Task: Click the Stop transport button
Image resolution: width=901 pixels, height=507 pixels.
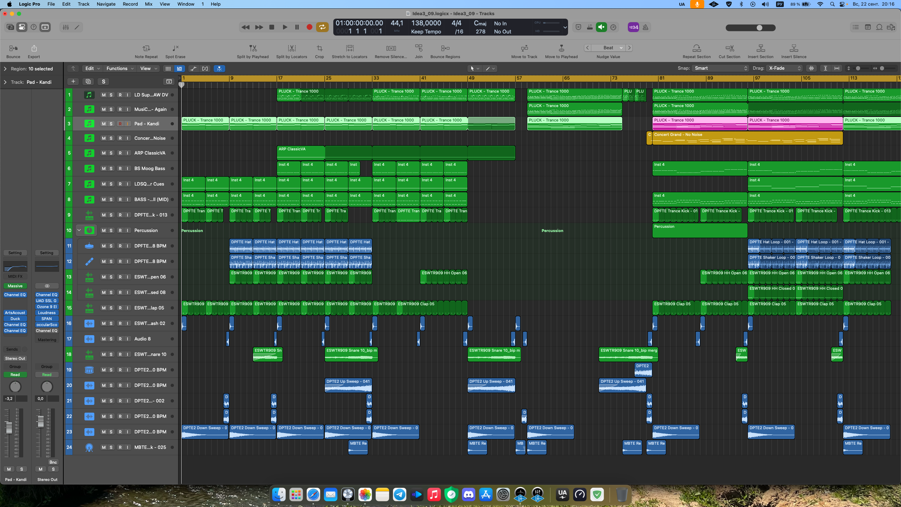Action: (x=272, y=27)
